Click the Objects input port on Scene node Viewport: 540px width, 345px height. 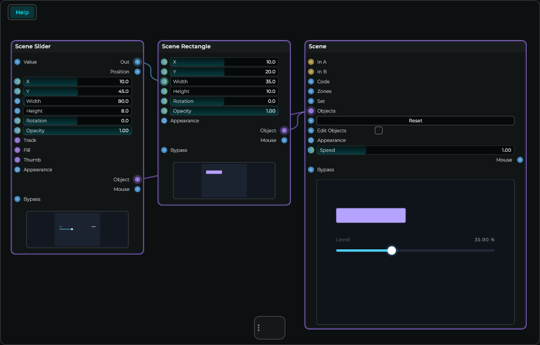311,111
